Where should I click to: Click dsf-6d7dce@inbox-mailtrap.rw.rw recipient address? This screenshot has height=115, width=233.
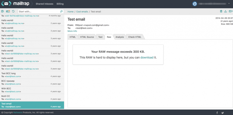(22, 16)
